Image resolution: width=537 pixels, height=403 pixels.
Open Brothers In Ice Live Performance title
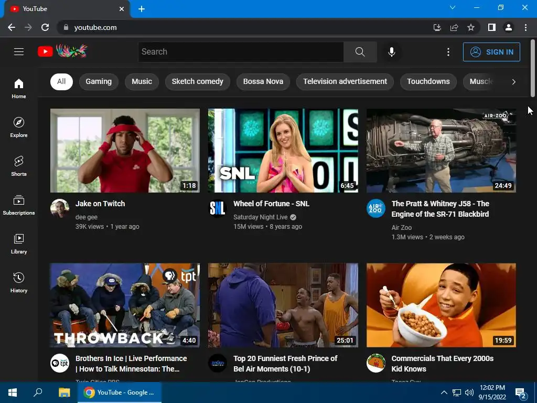[x=131, y=364]
